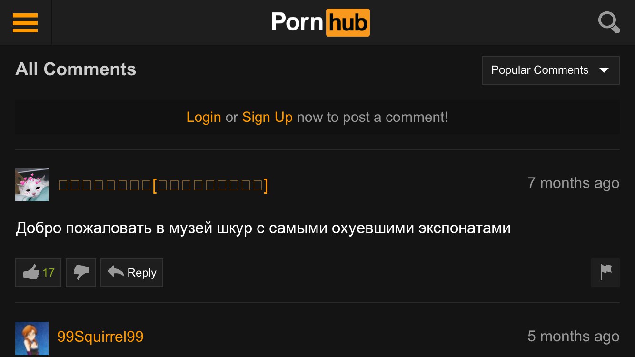This screenshot has width=635, height=357.
Task: Click the All Comments heading
Action: 76,69
